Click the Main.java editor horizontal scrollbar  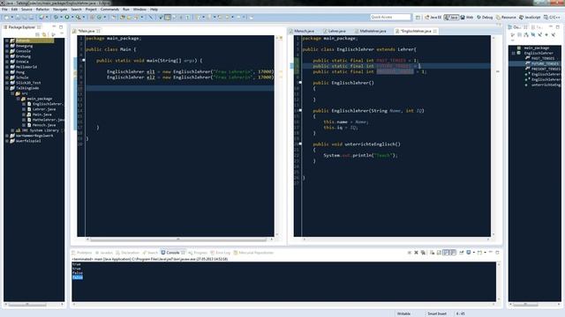pyautogui.click(x=178, y=239)
